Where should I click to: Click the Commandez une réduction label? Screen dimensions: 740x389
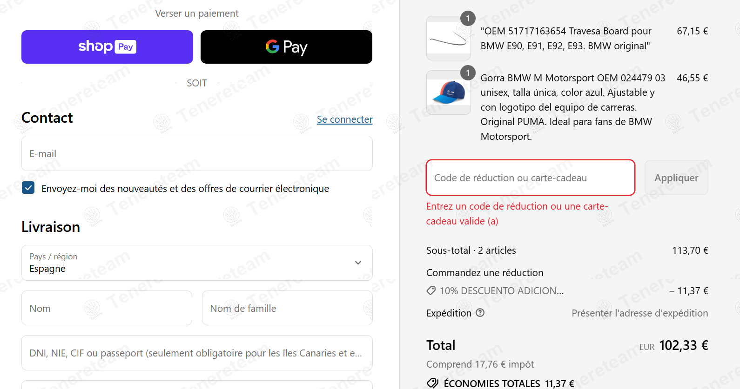tap(484, 273)
